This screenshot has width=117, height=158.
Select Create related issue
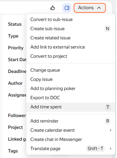(71, 38)
